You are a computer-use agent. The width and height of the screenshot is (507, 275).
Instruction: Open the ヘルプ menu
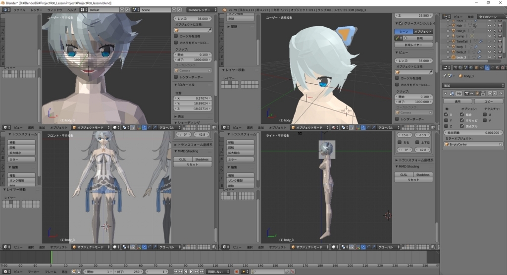[x=71, y=10]
